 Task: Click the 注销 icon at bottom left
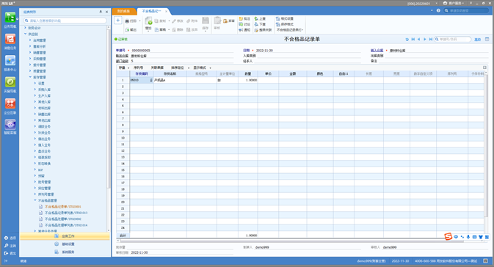[6, 246]
